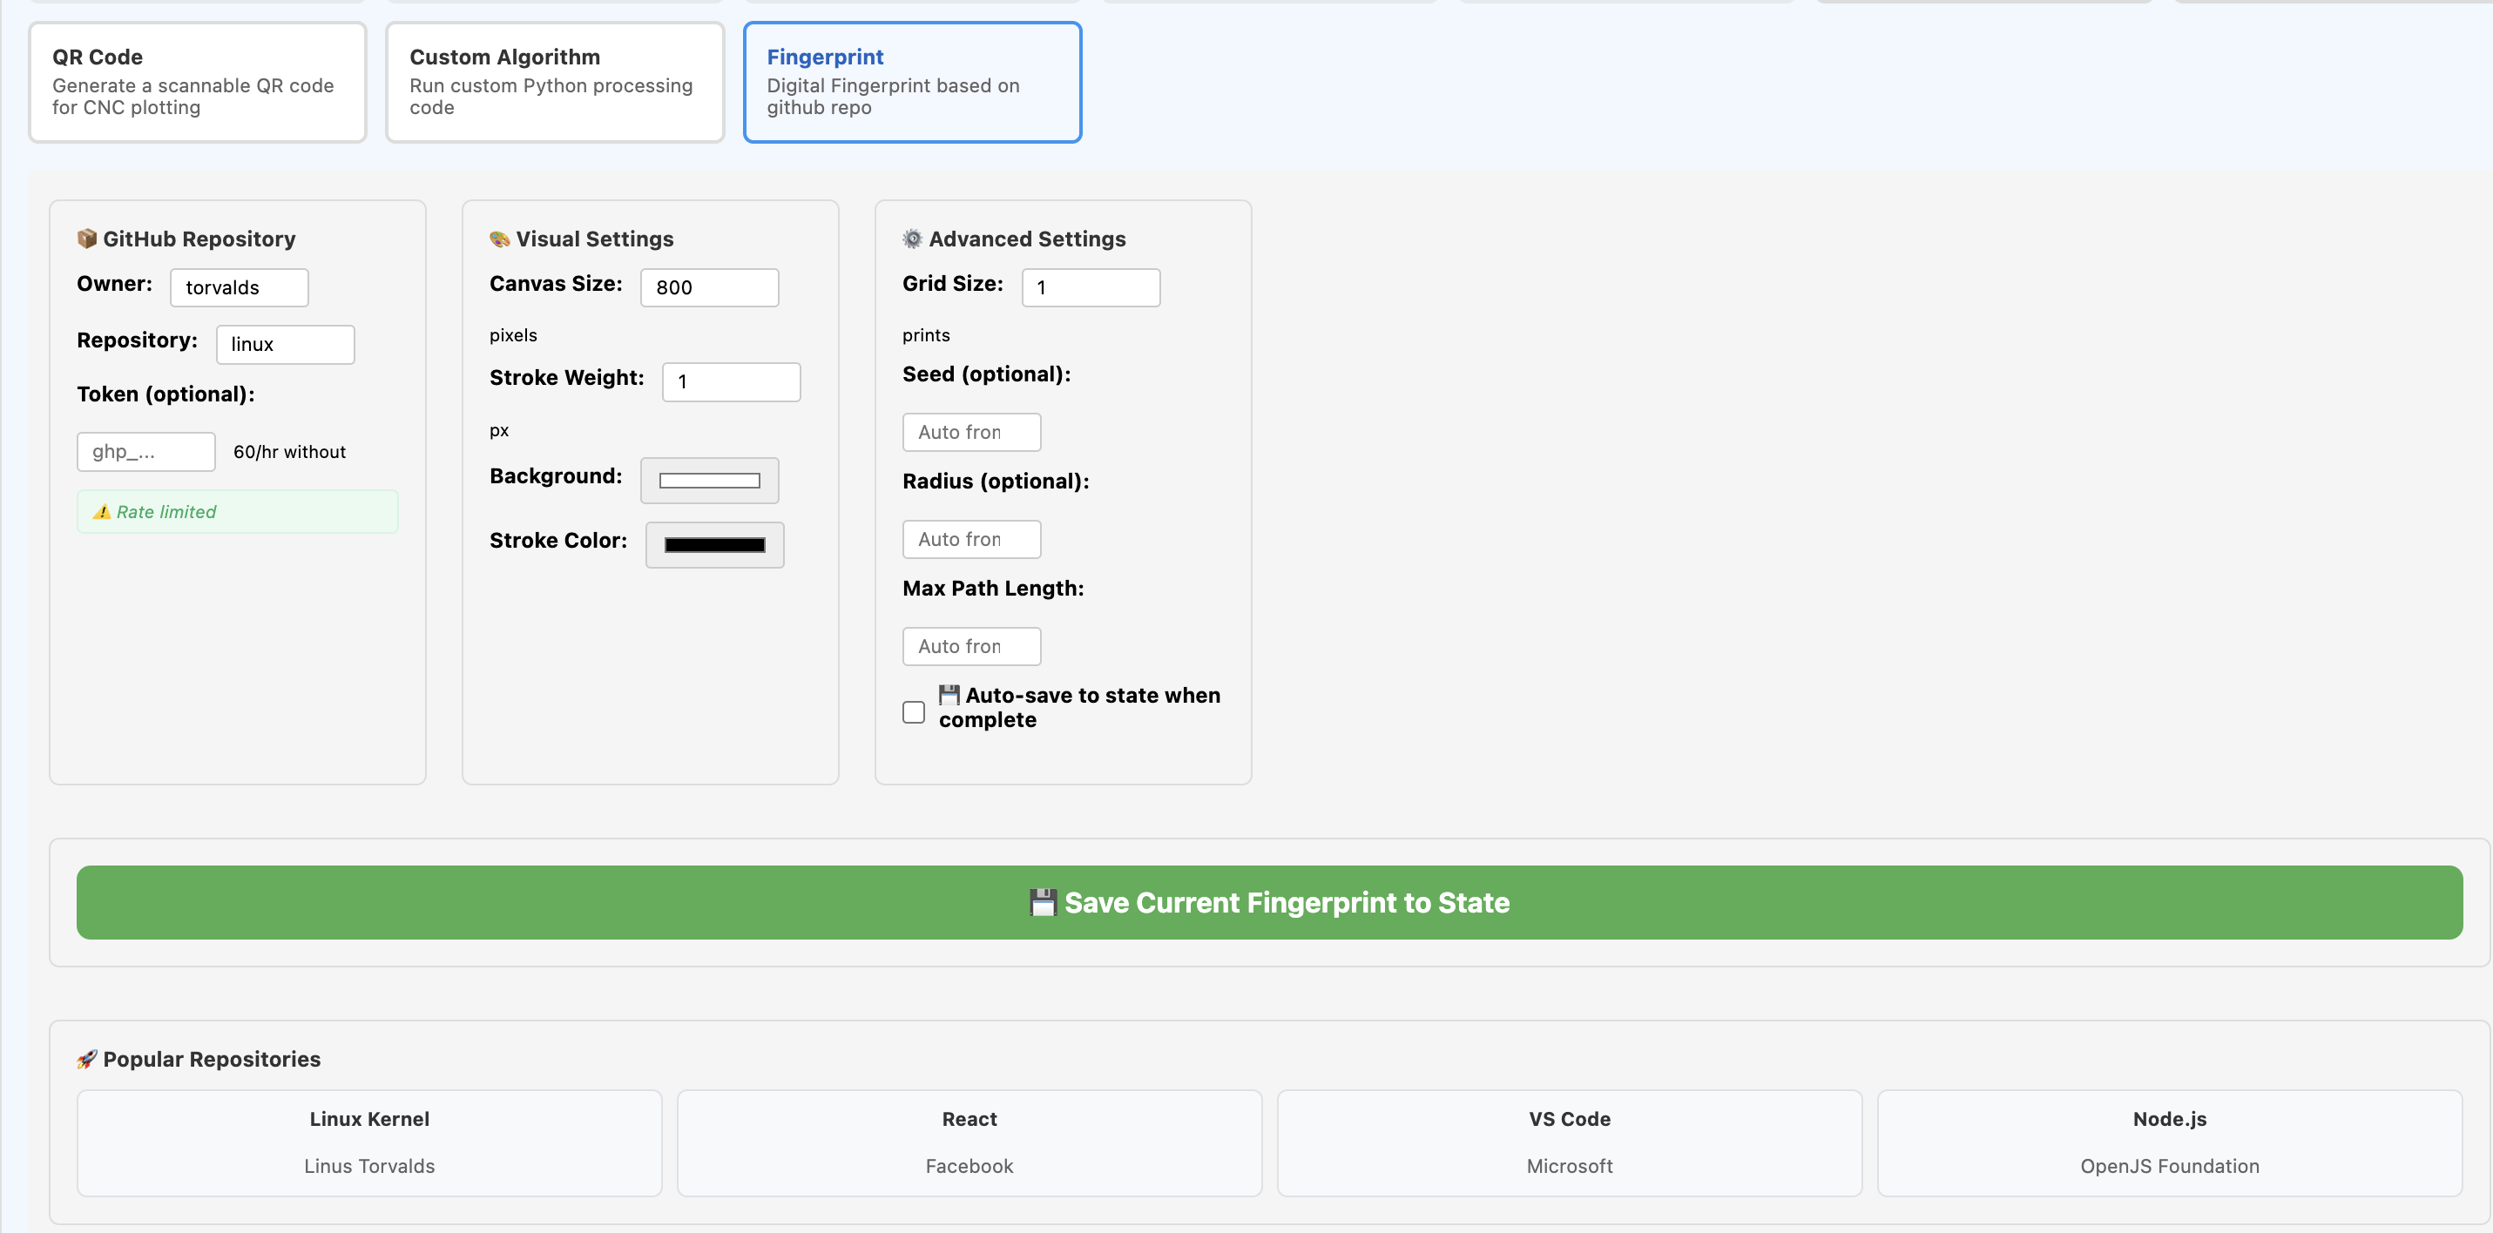2493x1233 pixels.
Task: Select the React repository by Facebook
Action: (x=969, y=1142)
